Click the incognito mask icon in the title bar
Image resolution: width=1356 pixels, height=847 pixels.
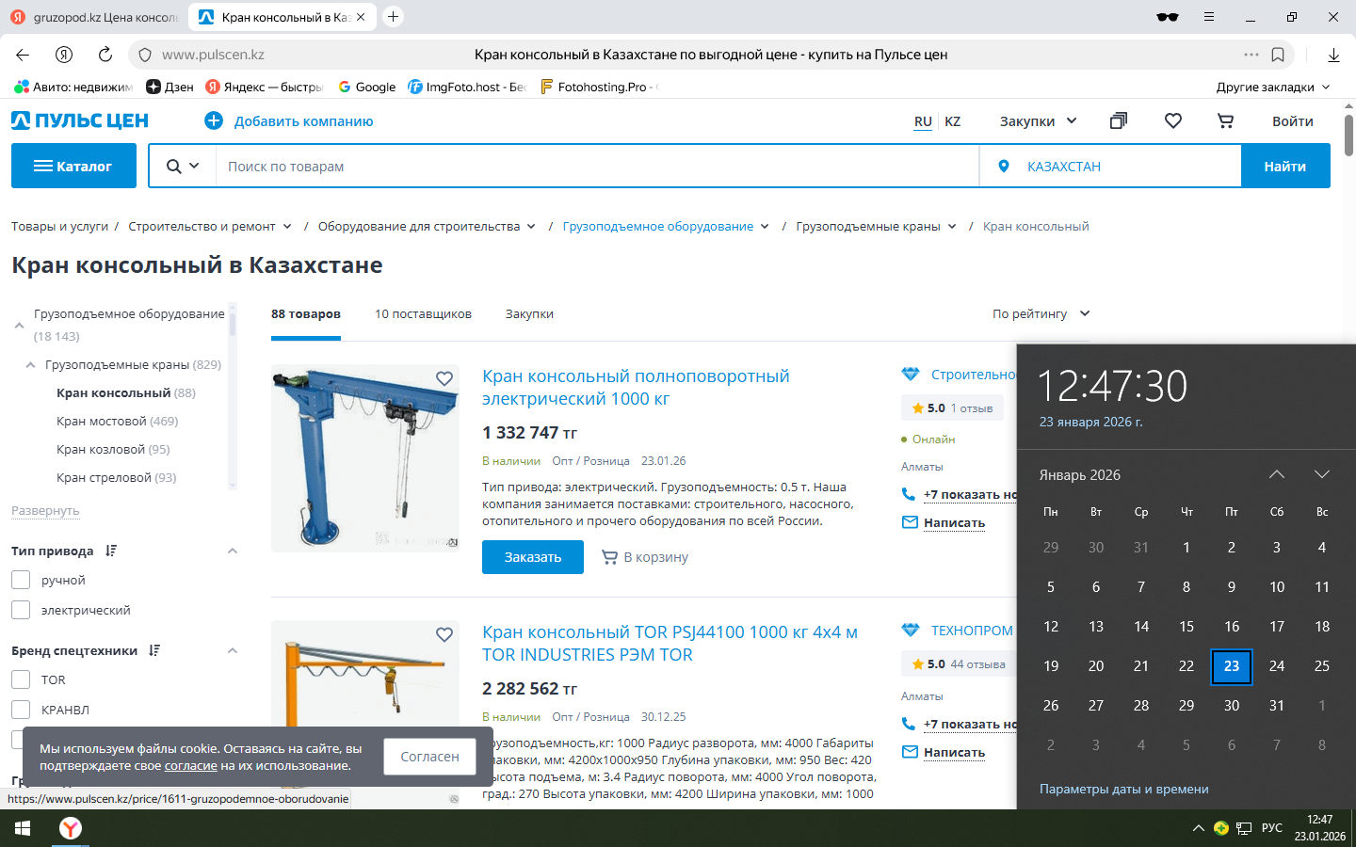tap(1168, 17)
